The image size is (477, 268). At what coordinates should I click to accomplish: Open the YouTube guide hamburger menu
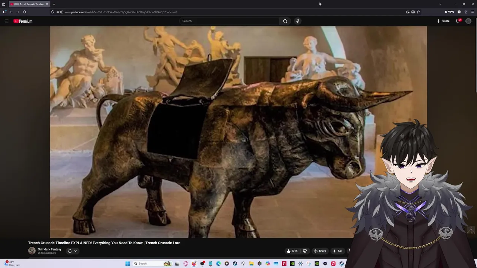point(6,21)
